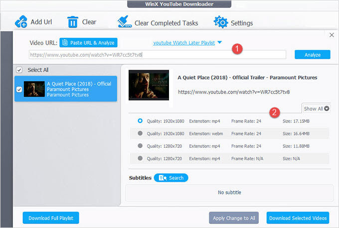The image size is (339, 228).
Task: Click Size: 17.15MB text
Action: (296, 121)
